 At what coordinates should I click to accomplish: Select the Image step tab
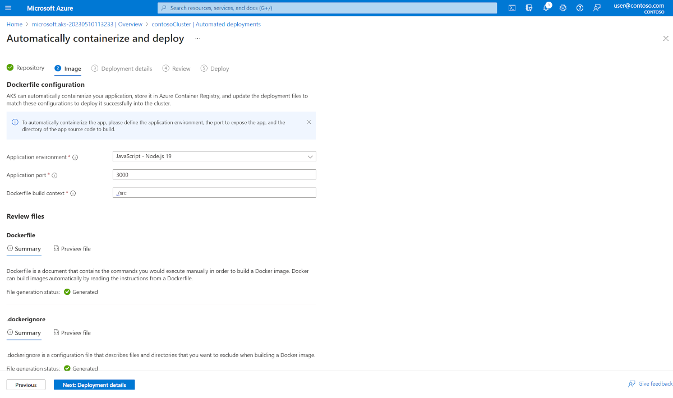pos(68,69)
